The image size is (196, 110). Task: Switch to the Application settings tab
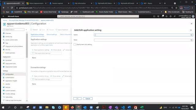click(x=37, y=35)
